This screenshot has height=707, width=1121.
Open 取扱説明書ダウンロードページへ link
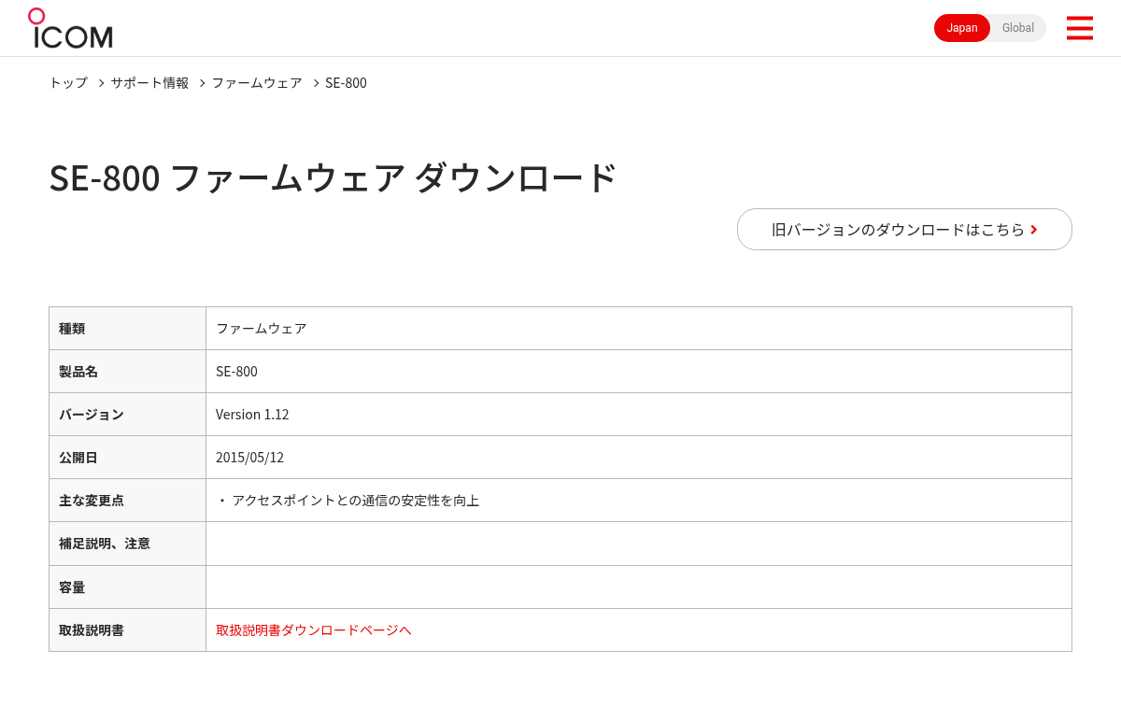pos(314,630)
